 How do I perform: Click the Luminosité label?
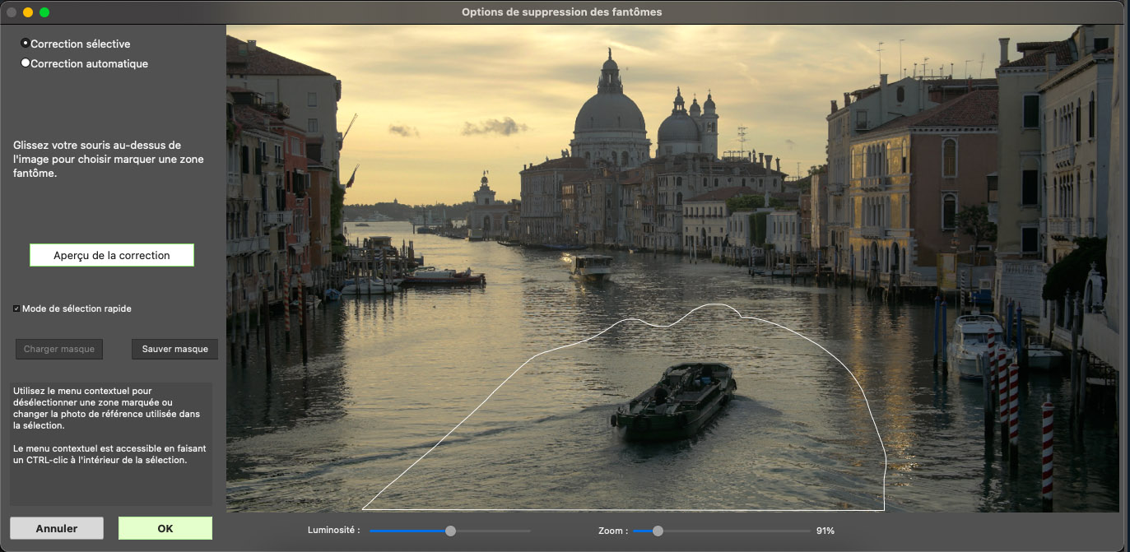click(334, 531)
